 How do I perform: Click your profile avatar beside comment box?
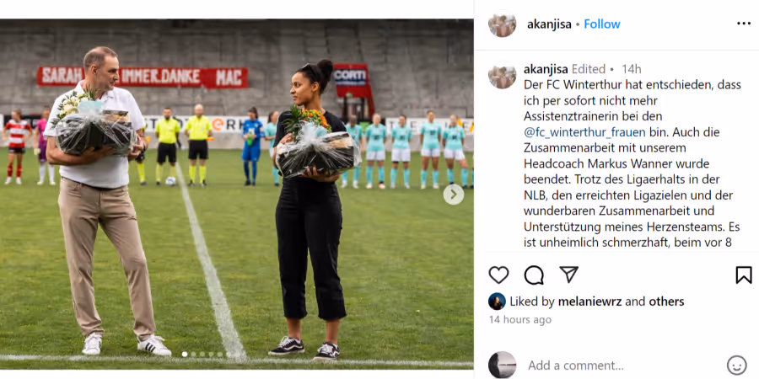502,365
